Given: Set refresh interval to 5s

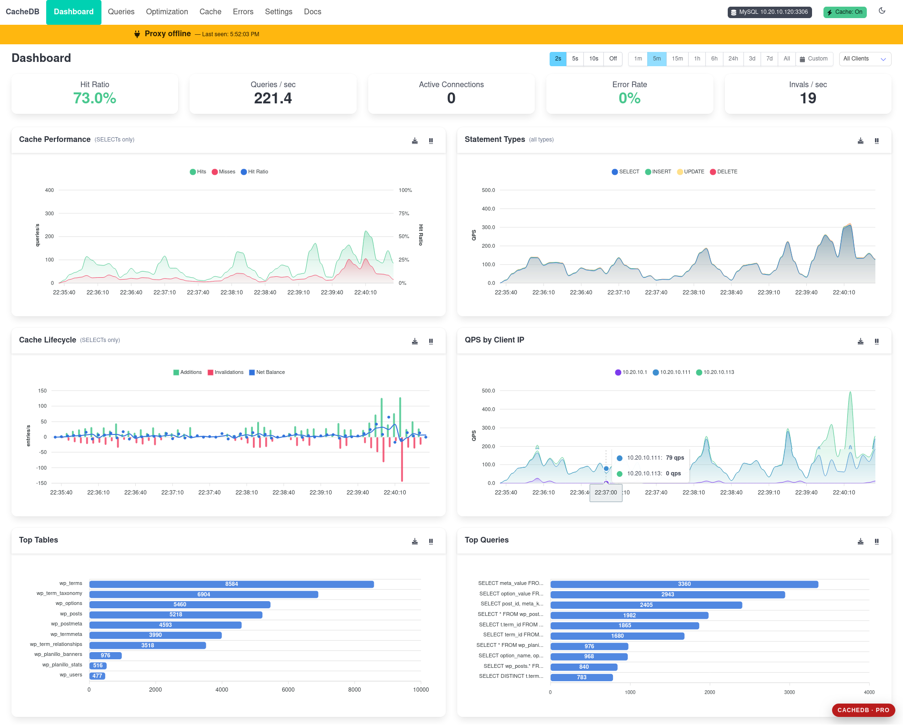Looking at the screenshot, I should pos(575,59).
